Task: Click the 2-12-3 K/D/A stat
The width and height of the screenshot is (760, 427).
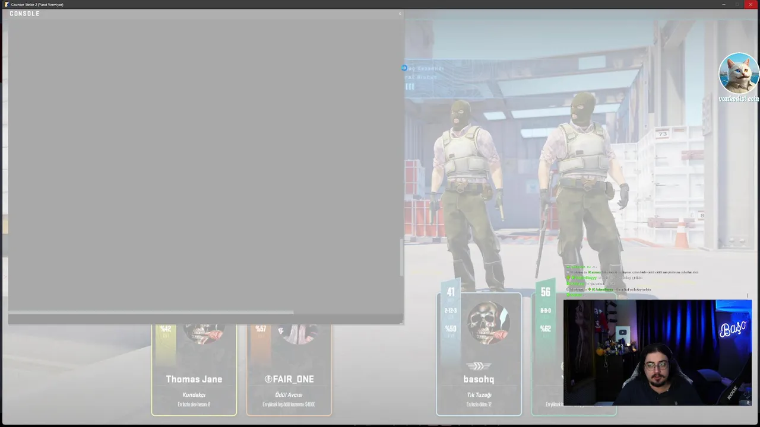Action: (x=451, y=311)
